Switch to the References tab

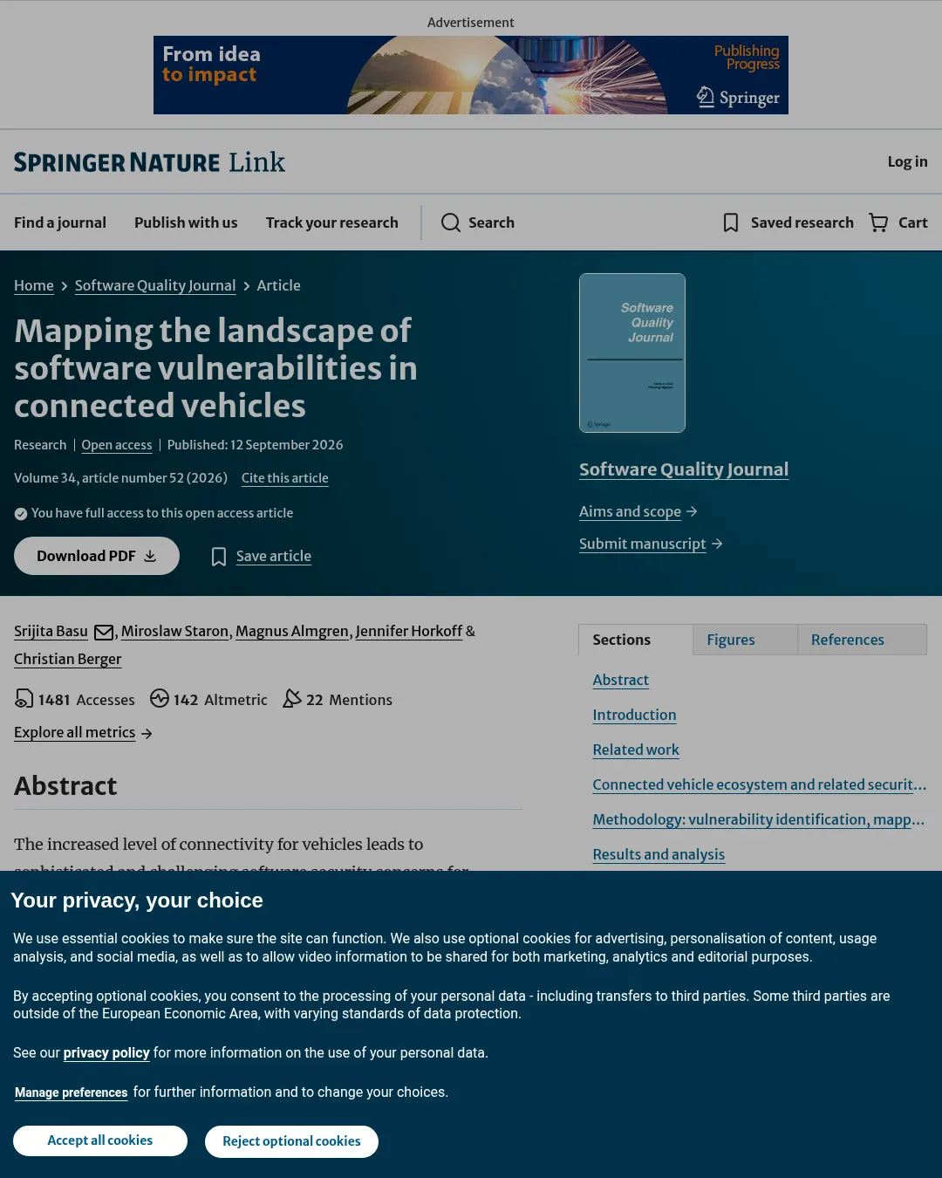862,640
